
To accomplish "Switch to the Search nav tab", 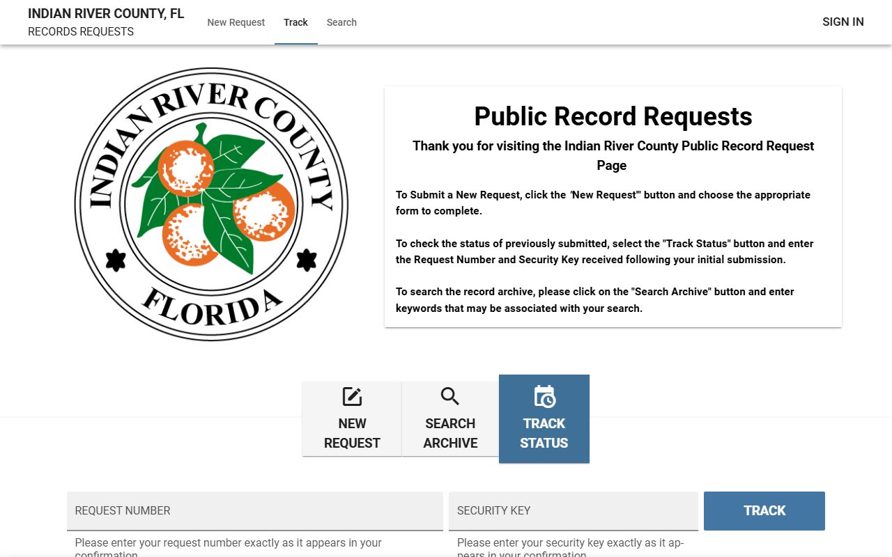I will pyautogui.click(x=341, y=22).
